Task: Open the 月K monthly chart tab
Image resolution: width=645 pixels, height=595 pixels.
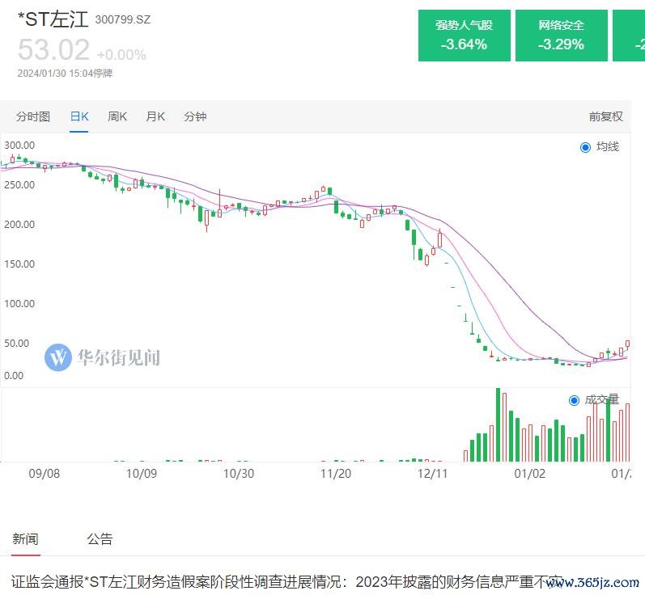Action: pos(155,116)
